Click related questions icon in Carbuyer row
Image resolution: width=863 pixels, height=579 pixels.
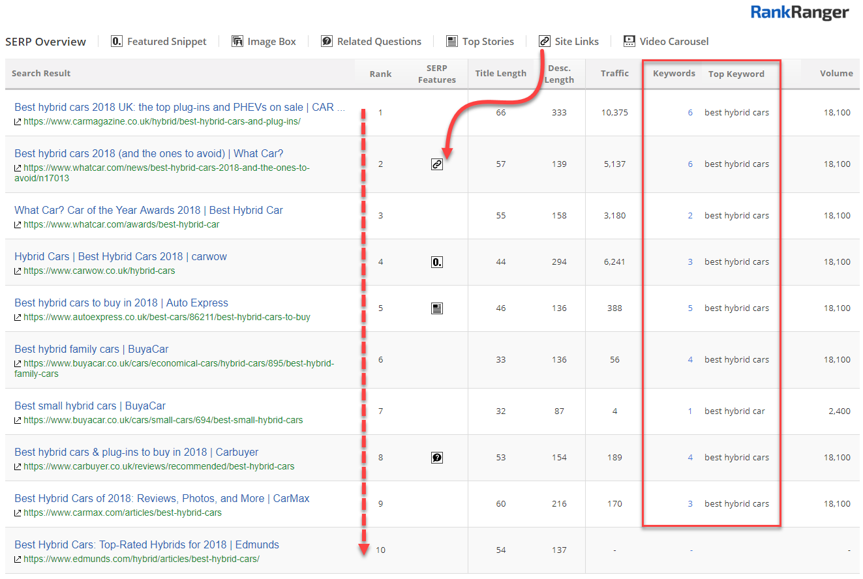[x=437, y=458]
